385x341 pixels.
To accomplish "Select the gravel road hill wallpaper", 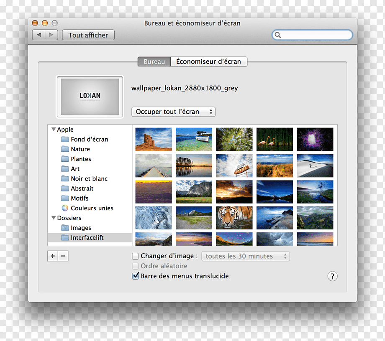I will tap(194, 218).
